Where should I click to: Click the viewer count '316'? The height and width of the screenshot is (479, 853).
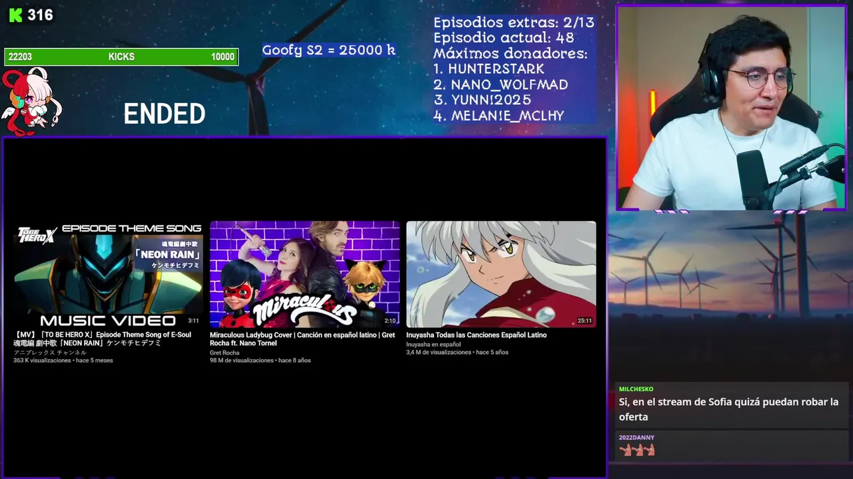pos(40,15)
